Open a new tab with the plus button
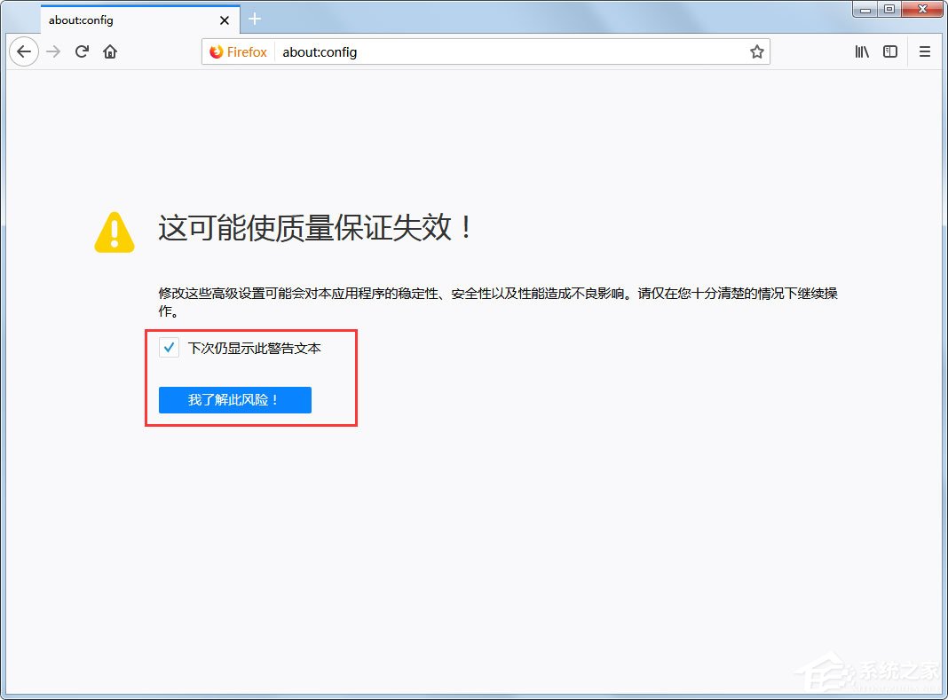948x700 pixels. click(255, 19)
